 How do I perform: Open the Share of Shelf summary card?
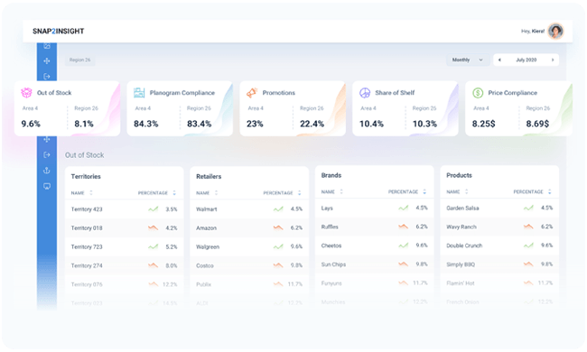[405, 108]
